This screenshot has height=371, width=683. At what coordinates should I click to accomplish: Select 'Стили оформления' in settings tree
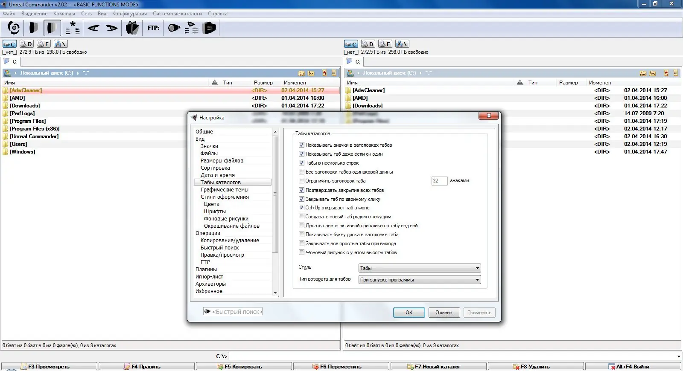(225, 197)
